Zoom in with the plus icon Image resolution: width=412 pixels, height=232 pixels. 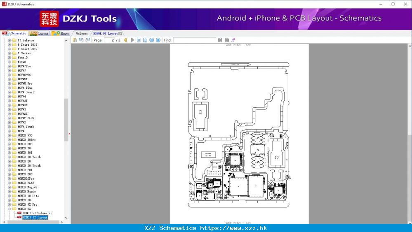click(x=158, y=40)
